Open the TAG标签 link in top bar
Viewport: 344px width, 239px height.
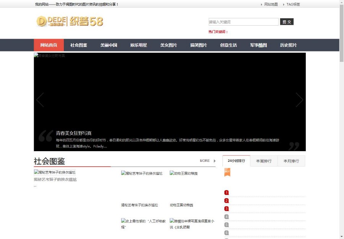(x=293, y=4)
